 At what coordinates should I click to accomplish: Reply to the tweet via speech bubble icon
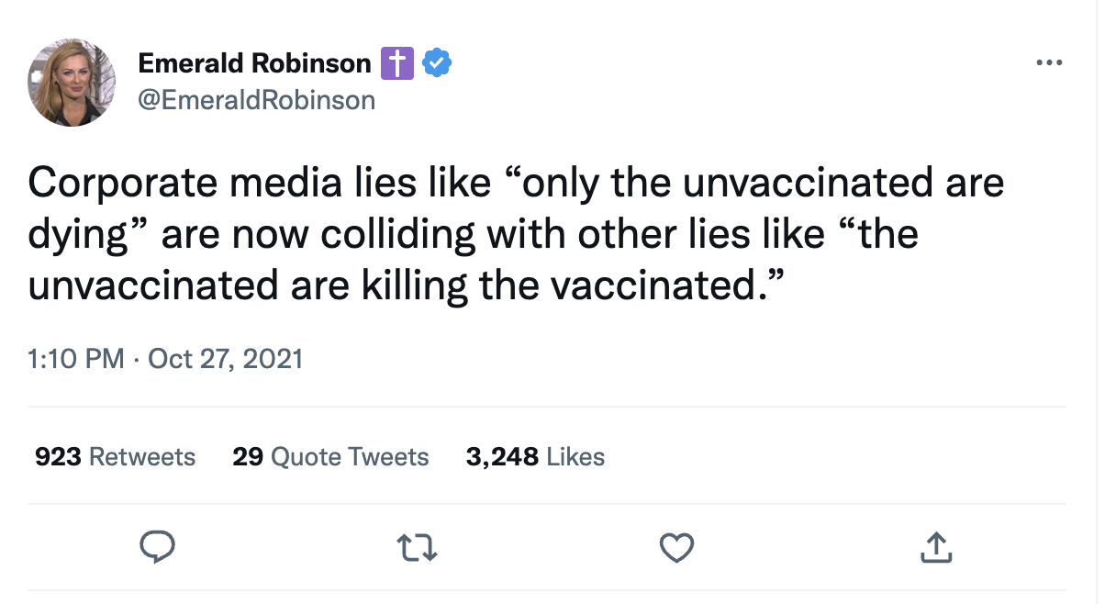tap(157, 548)
